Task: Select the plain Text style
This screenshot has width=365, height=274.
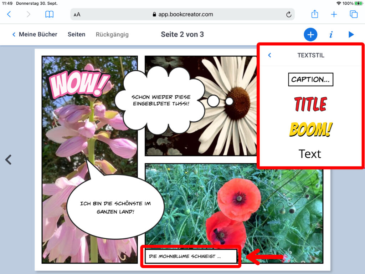Action: [310, 154]
